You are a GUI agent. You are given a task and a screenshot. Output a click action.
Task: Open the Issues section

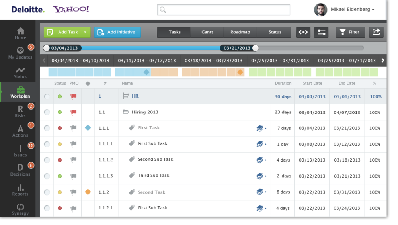(20, 151)
